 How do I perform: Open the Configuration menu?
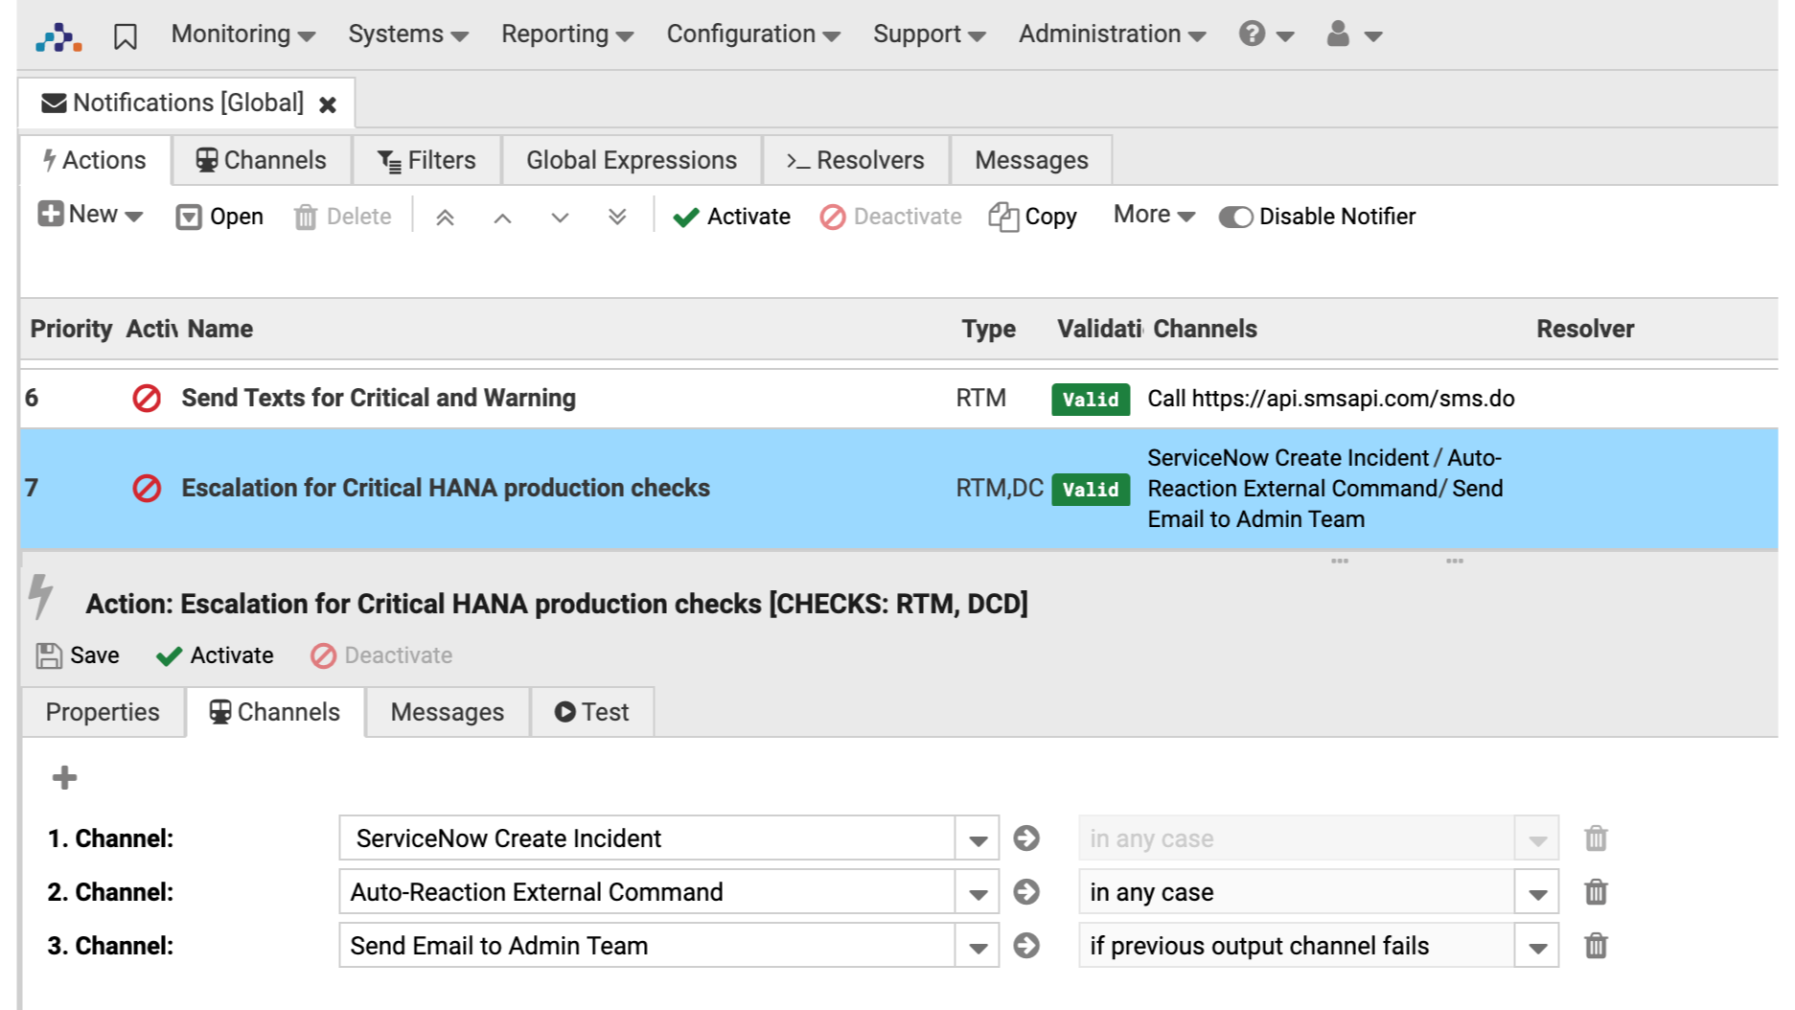pos(753,34)
